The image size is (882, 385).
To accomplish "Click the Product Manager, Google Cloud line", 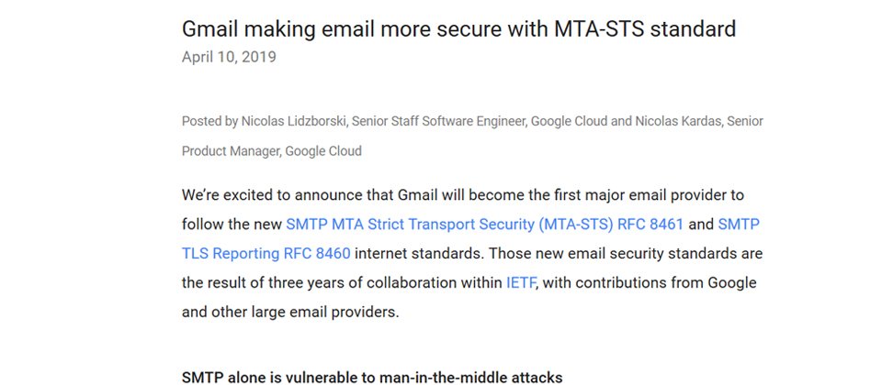I will pos(272,151).
